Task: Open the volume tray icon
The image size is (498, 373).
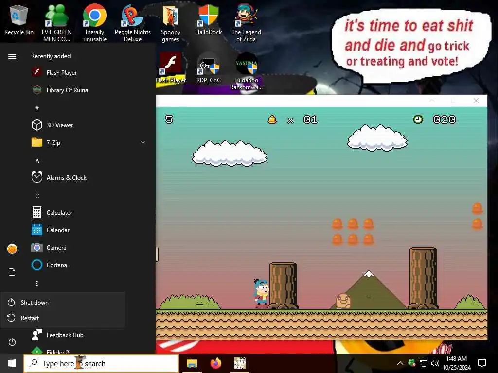Action: [x=435, y=363]
